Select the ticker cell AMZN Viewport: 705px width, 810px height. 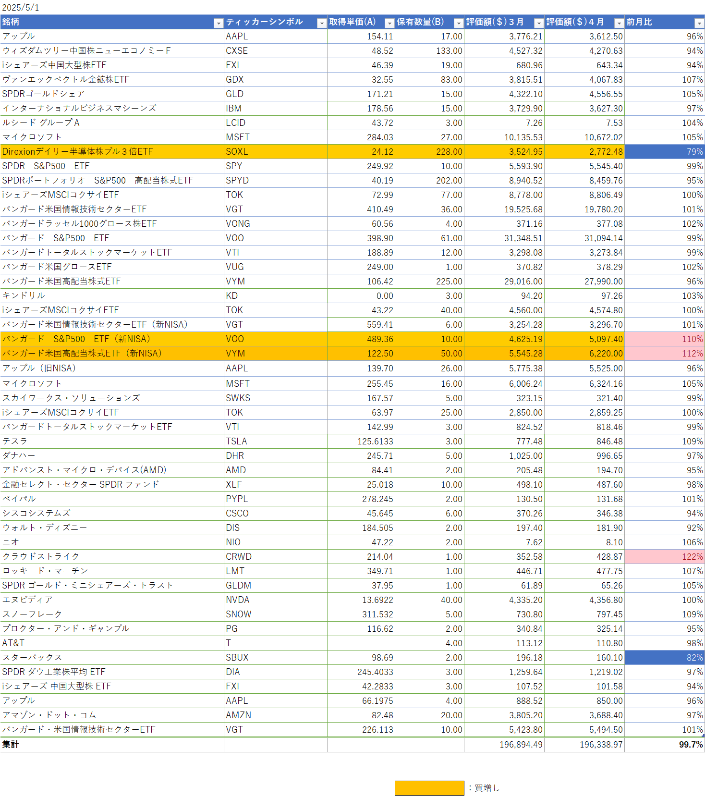click(276, 715)
